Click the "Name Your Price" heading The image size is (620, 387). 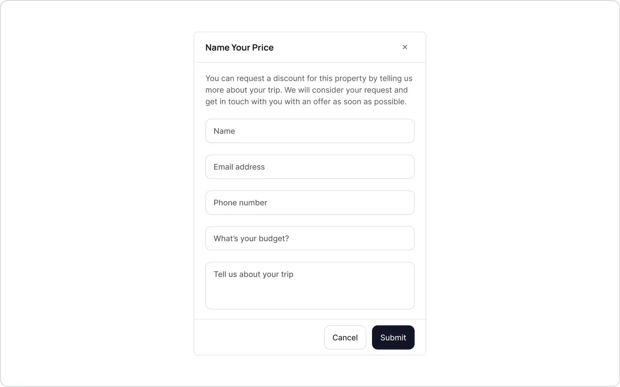[x=239, y=47]
